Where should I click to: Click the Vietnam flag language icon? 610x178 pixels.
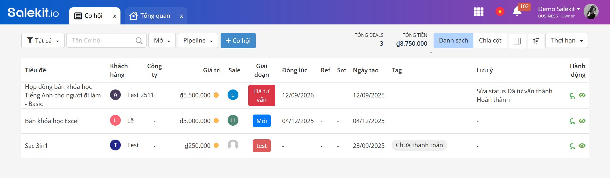[500, 12]
